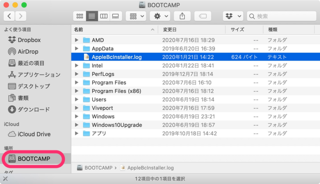Click the date 2020年7月16日 18:29
Viewport: 320px width, 184px height.
pyautogui.click(x=188, y=40)
